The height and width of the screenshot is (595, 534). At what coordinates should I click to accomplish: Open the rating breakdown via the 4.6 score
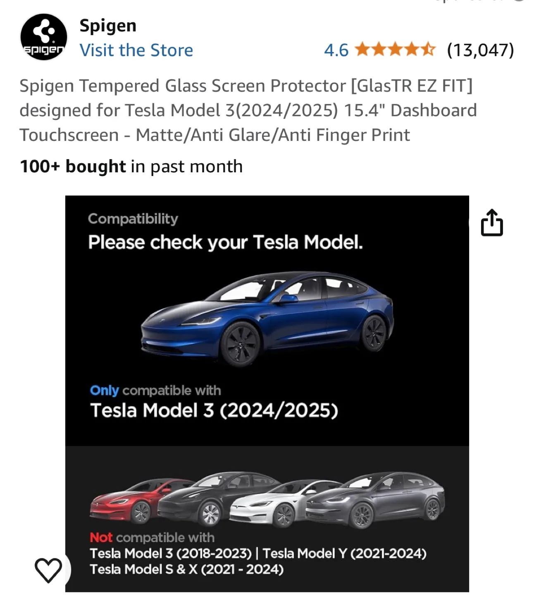coord(336,50)
